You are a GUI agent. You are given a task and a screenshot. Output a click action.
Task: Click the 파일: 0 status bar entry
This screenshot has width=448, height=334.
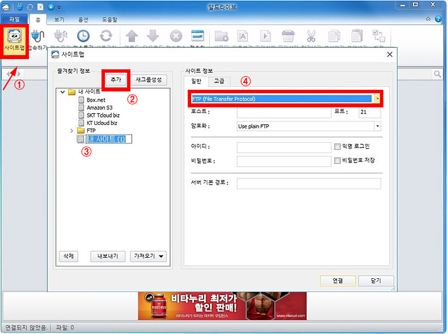click(x=65, y=327)
